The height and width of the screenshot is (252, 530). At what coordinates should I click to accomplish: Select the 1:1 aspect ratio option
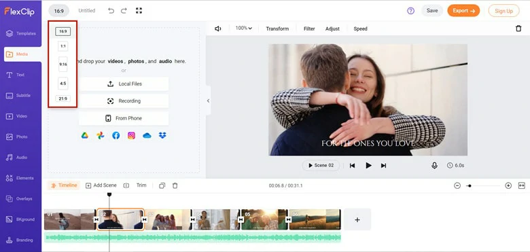coord(63,46)
